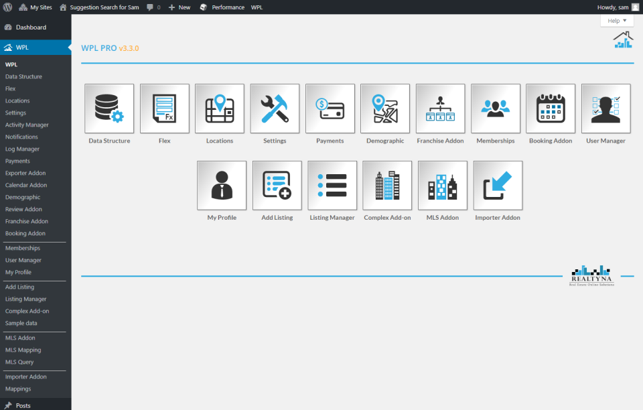Open sidebar Importer Addon link
The height and width of the screenshot is (410, 643).
click(26, 377)
